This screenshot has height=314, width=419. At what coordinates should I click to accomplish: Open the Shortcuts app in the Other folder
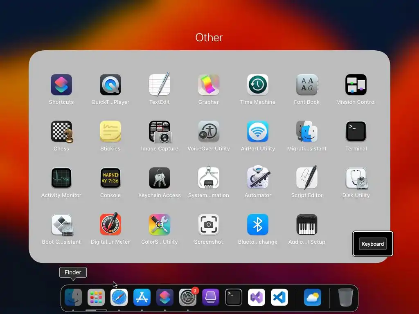[61, 85]
